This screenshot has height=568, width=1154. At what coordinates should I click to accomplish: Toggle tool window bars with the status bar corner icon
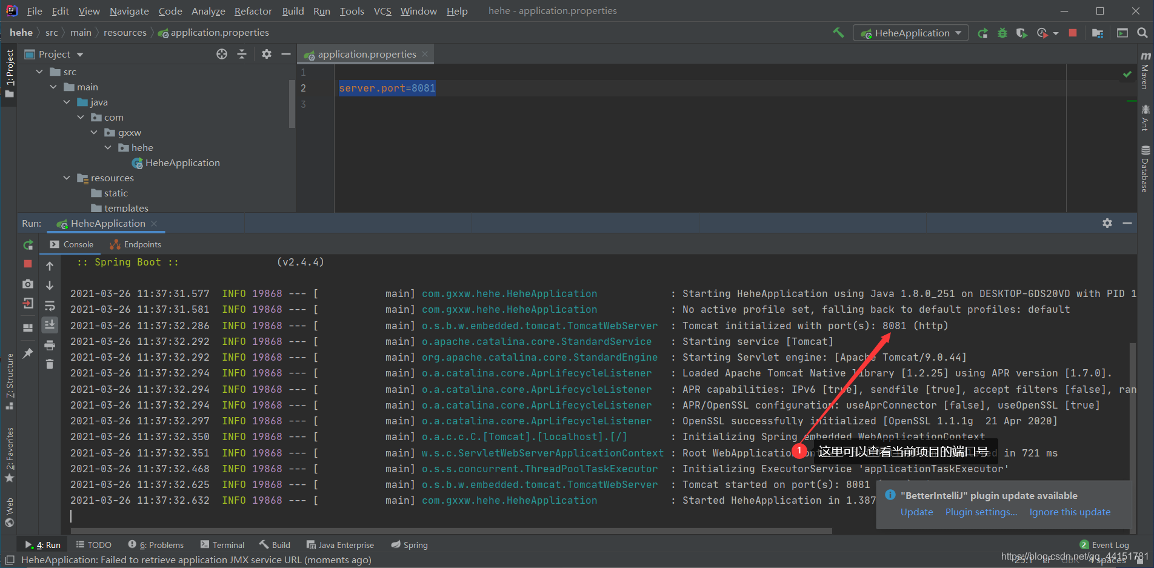pyautogui.click(x=9, y=560)
